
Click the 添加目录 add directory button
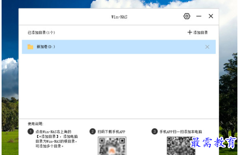[197, 33]
